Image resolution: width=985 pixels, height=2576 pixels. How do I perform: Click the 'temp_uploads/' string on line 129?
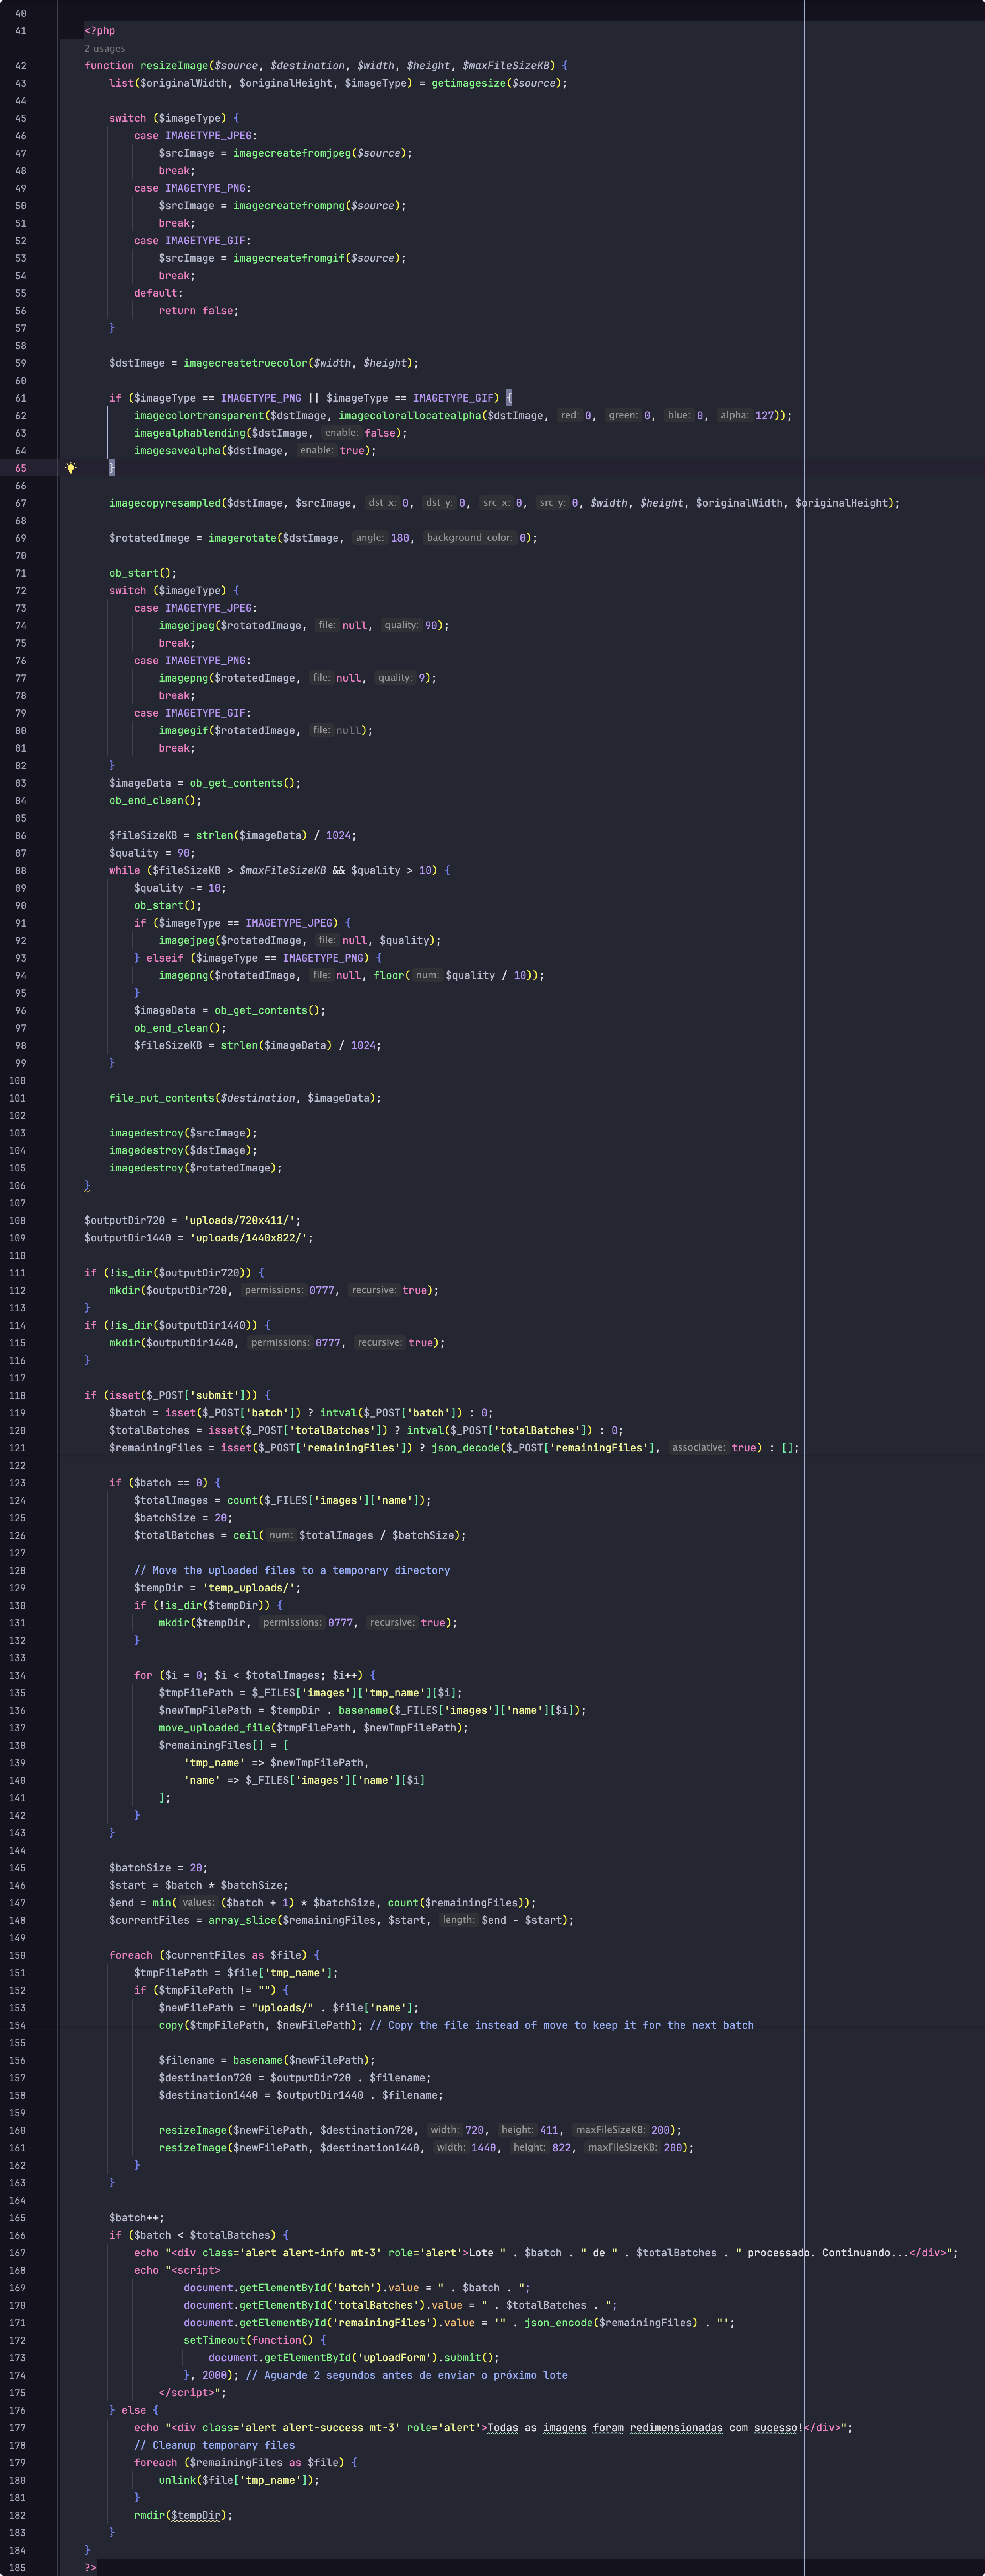(x=249, y=1588)
